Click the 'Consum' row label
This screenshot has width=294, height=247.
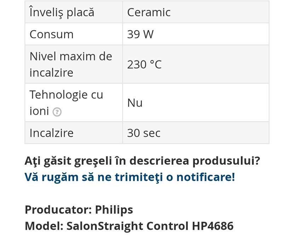pyautogui.click(x=52, y=34)
